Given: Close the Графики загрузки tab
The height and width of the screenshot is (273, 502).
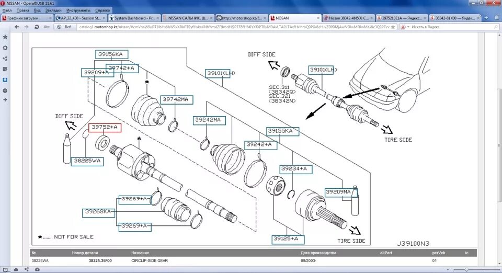Looking at the screenshot, I should click(x=50, y=18).
